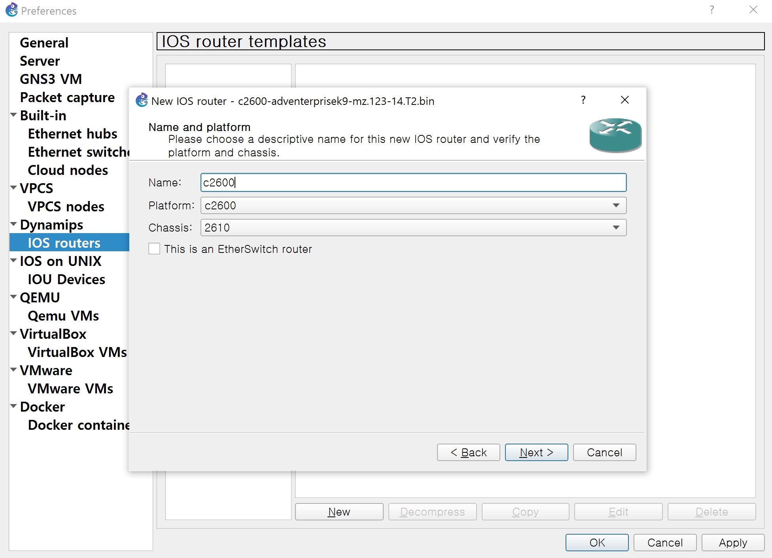Collapse the Built-in tree section
The image size is (772, 558).
coord(13,115)
